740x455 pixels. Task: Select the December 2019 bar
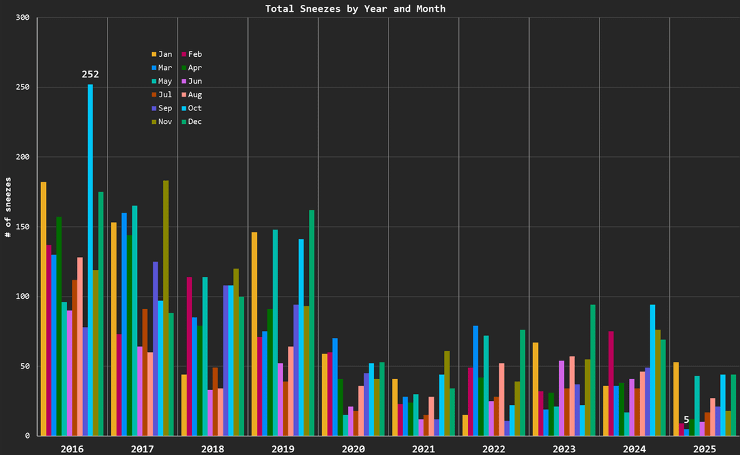(x=312, y=323)
